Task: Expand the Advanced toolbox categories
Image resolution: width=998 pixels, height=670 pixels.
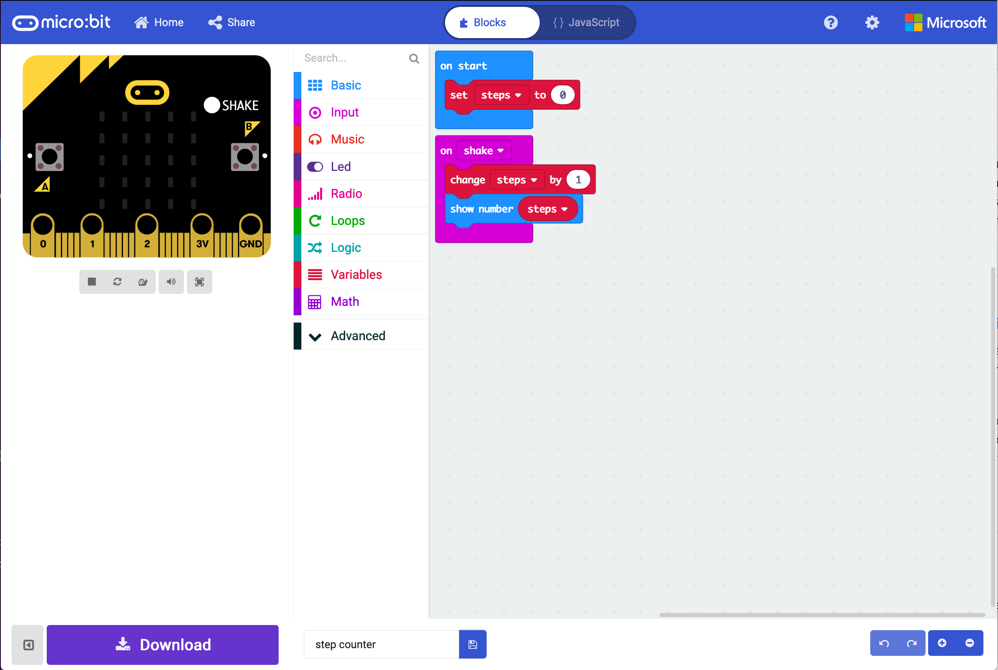Action: tap(358, 336)
